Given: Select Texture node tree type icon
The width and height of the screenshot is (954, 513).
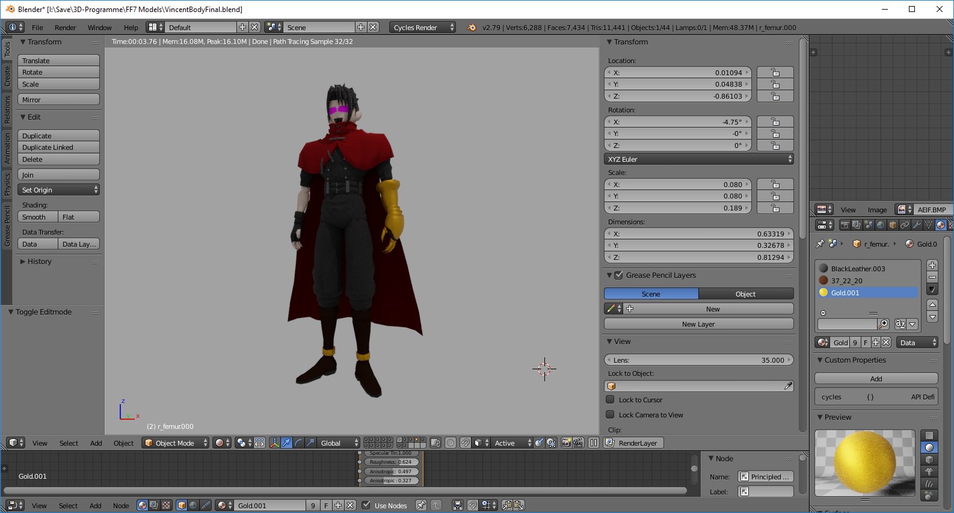Looking at the screenshot, I should [x=166, y=505].
